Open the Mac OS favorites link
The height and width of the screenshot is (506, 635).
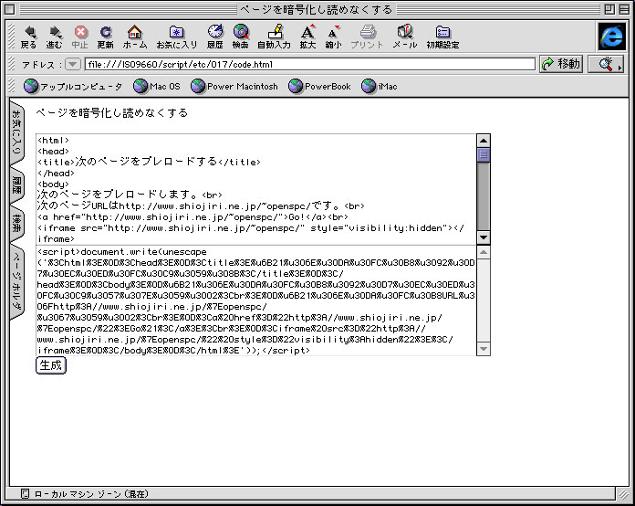[157, 87]
